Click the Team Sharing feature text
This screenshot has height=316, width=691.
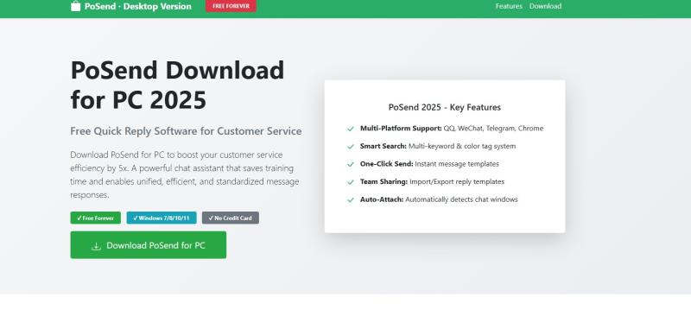(x=432, y=181)
